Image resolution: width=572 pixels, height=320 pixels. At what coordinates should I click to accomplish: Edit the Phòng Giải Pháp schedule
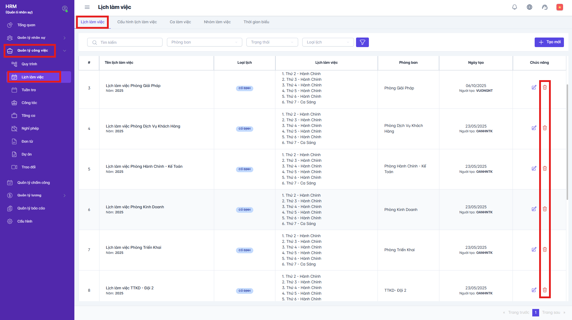tap(534, 88)
